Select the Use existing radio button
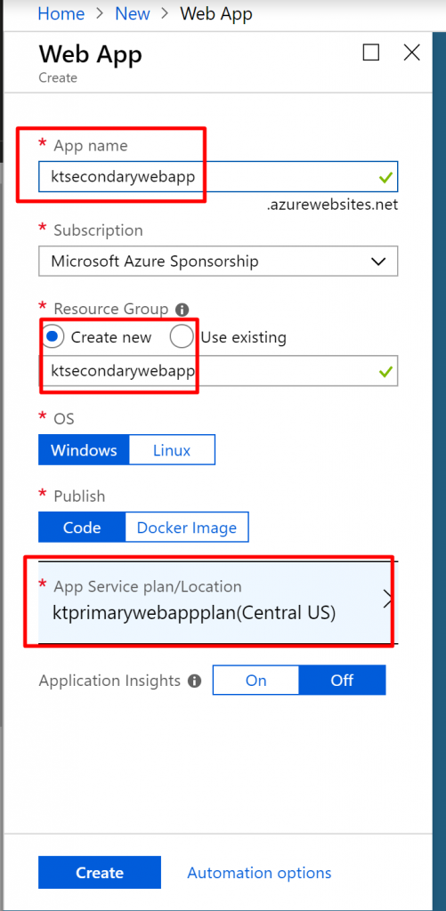Viewport: 446px width, 911px height. (182, 337)
